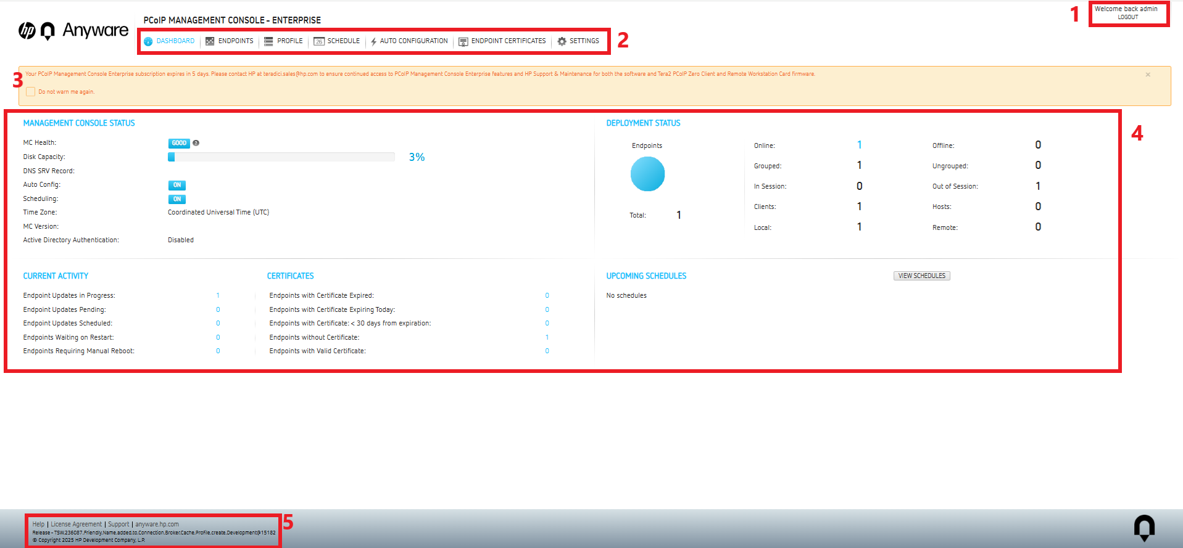
Task: Click Endpoint Updates Scheduled count
Action: (218, 323)
